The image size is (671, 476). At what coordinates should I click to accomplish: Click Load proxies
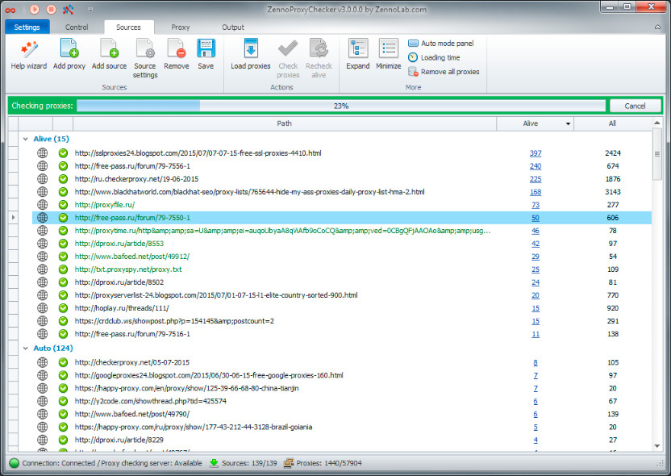coord(250,54)
